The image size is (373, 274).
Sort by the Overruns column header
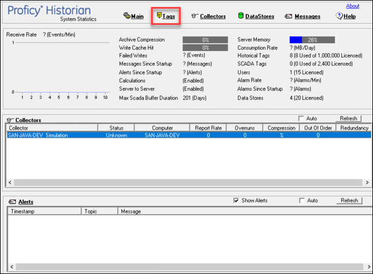pyautogui.click(x=245, y=128)
